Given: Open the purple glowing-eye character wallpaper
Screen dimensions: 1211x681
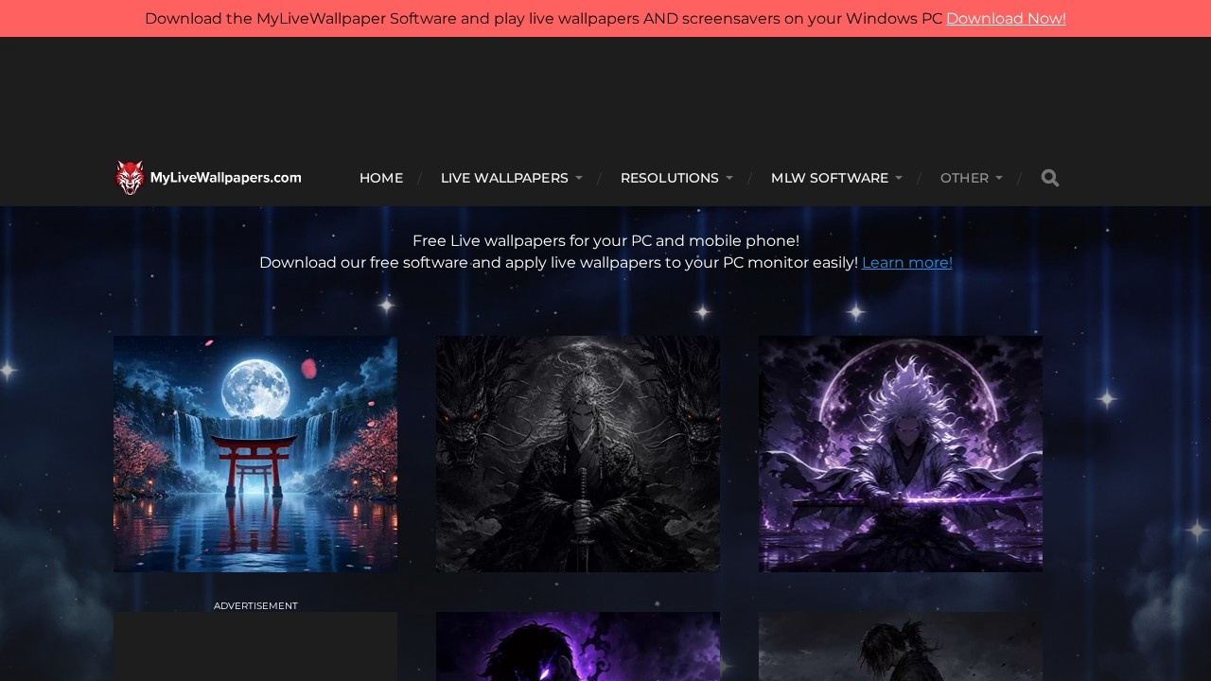Looking at the screenshot, I should click(578, 647).
